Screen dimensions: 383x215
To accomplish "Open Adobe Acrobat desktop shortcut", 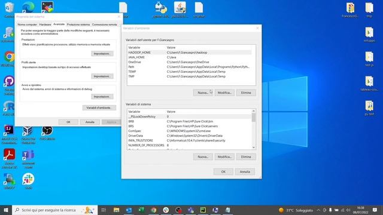I will coord(9,158).
